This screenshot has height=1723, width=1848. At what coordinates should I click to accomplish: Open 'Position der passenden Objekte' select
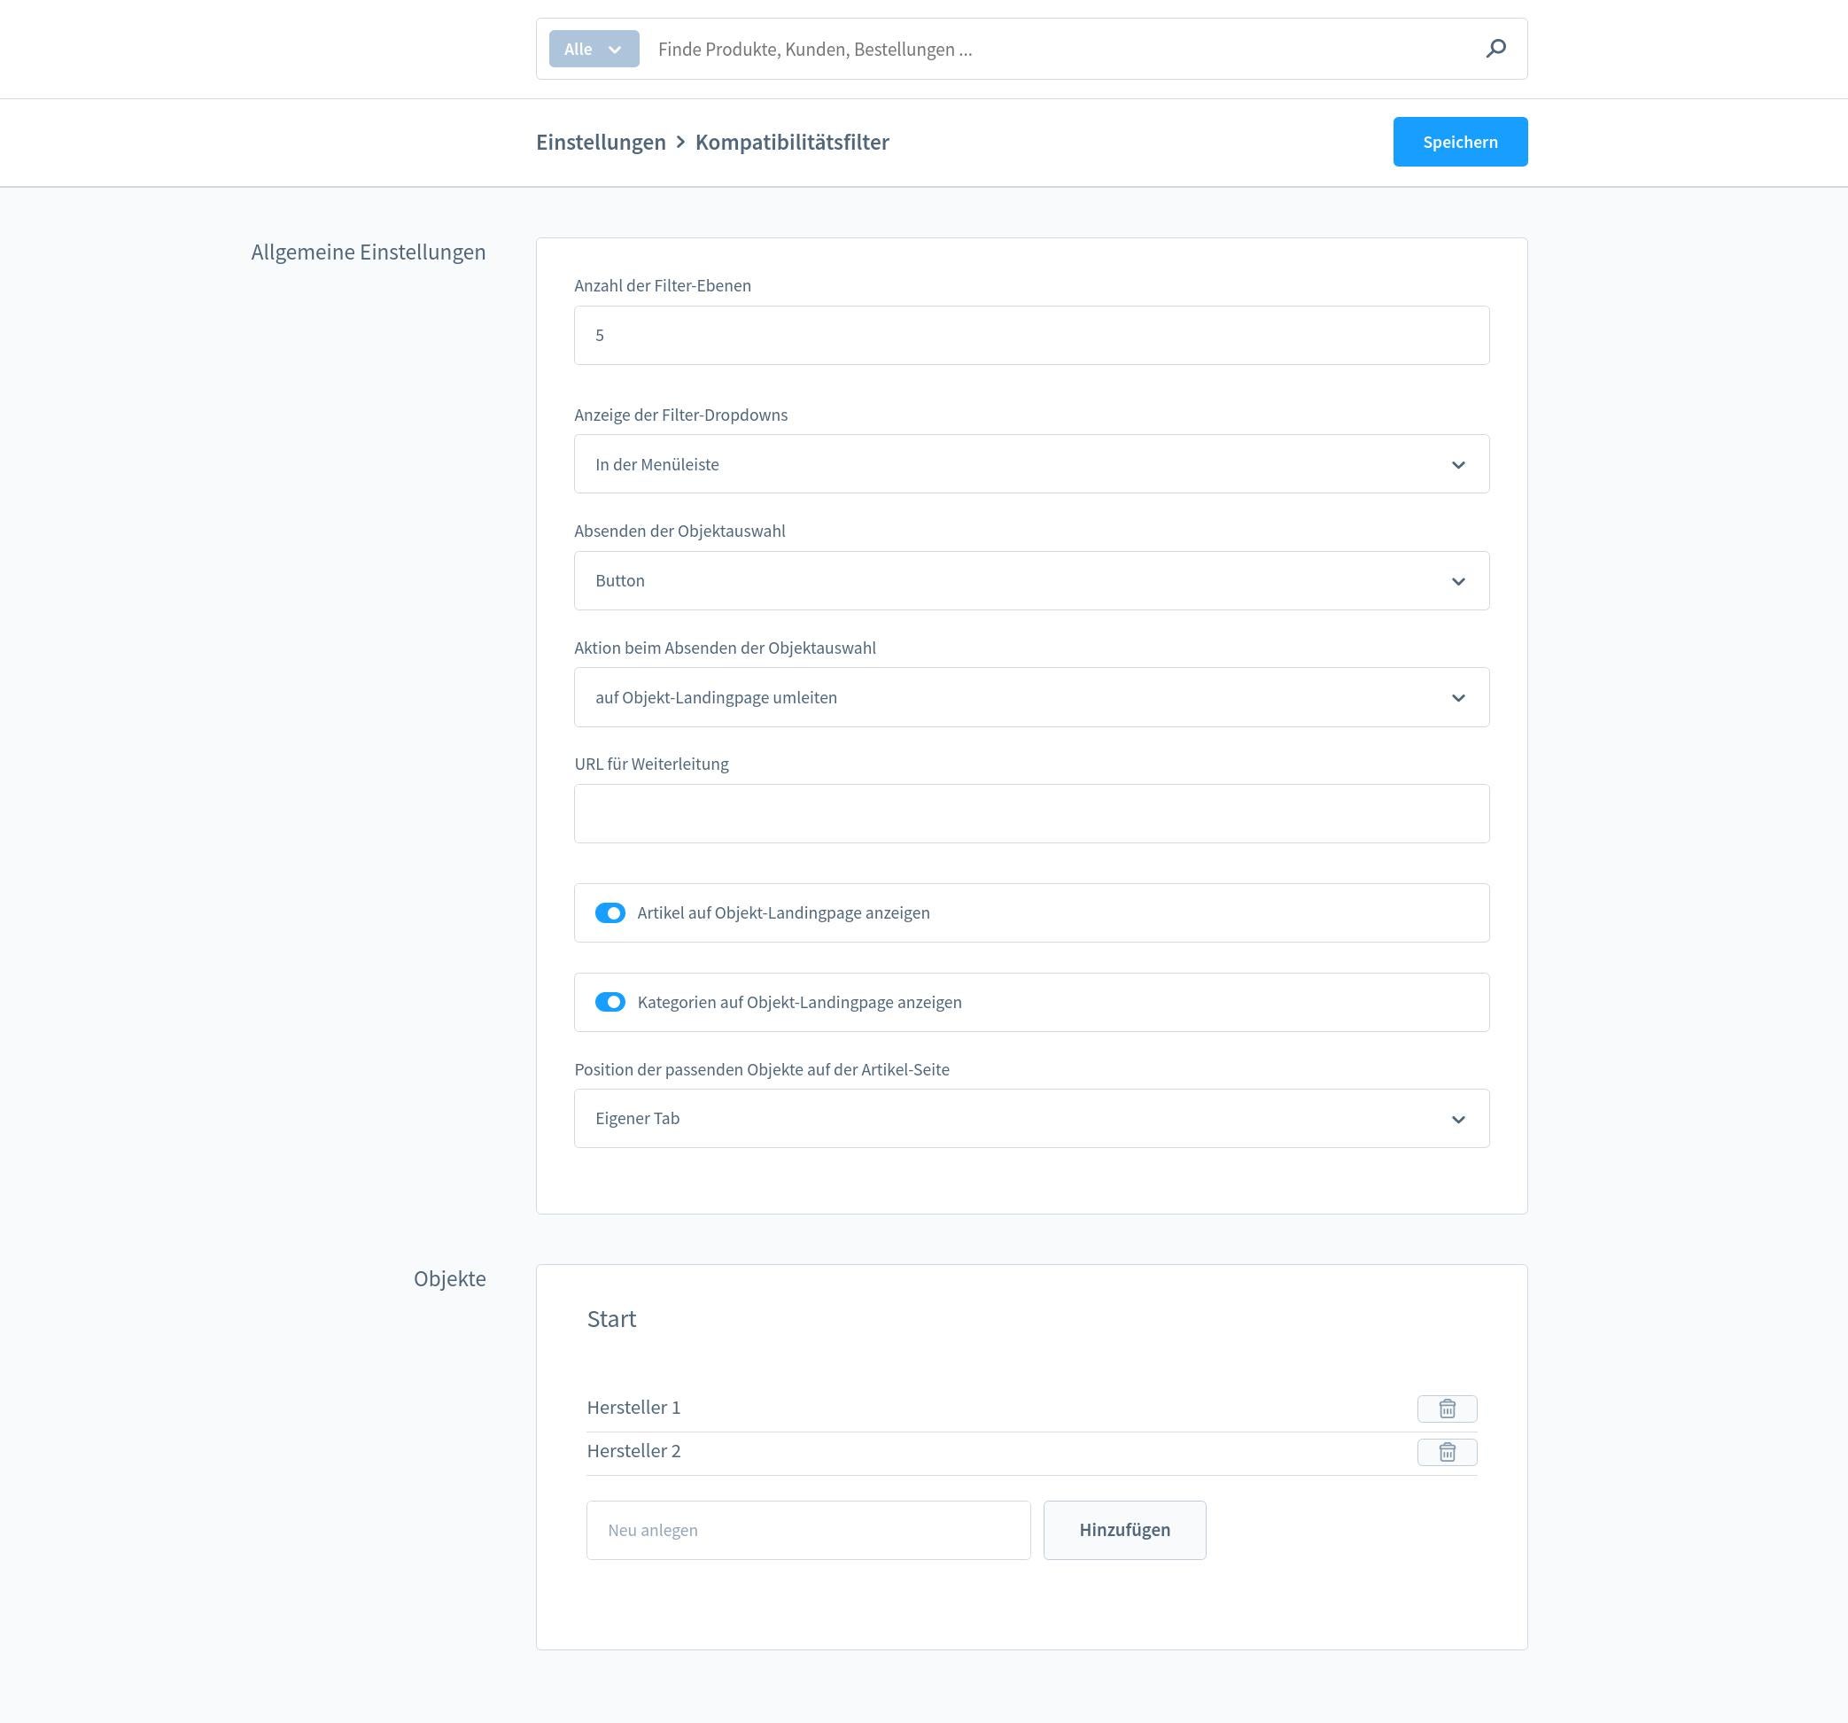(1031, 1118)
